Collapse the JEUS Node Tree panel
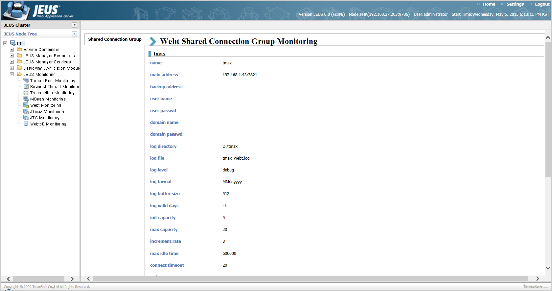The width and height of the screenshot is (552, 291). (x=75, y=34)
